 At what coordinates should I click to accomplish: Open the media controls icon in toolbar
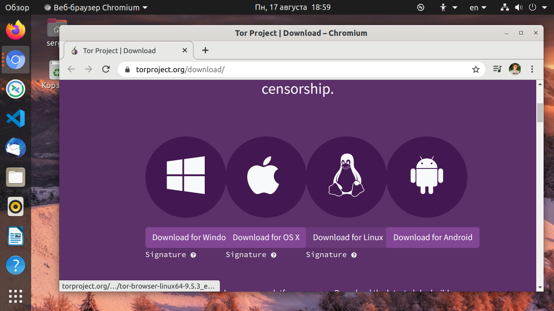pyautogui.click(x=497, y=69)
